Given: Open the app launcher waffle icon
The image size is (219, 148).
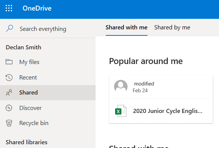Looking at the screenshot, I should click(9, 8).
